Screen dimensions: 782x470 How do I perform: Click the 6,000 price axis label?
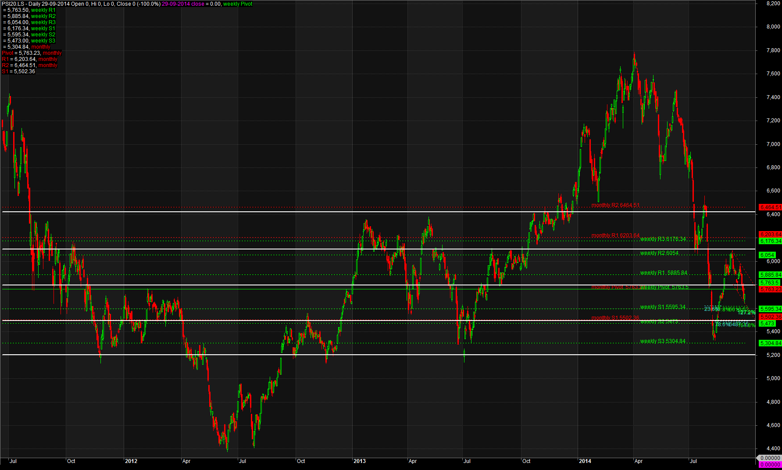coord(773,261)
